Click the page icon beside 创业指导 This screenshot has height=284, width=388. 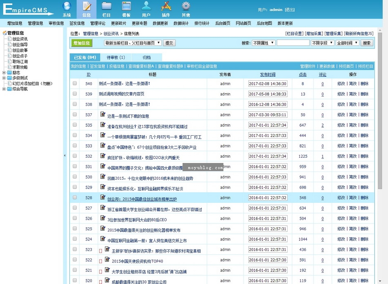(10, 44)
